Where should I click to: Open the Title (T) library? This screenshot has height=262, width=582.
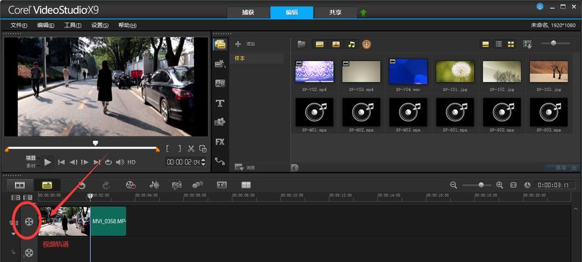(220, 103)
